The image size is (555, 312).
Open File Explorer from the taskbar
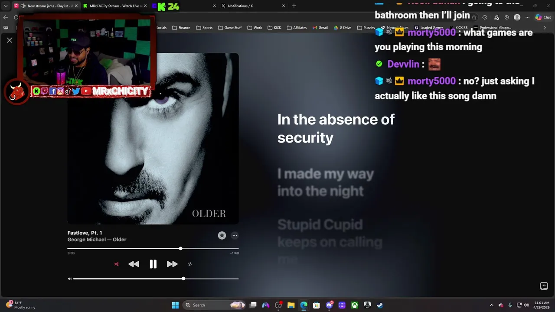click(x=291, y=305)
